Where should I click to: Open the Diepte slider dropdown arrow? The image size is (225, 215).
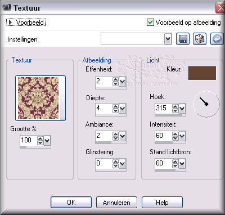point(122,108)
